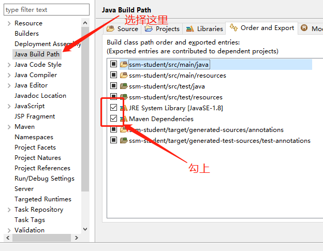The image size is (323, 251).
Task: Switch to the Projects tab
Action: pos(162,29)
